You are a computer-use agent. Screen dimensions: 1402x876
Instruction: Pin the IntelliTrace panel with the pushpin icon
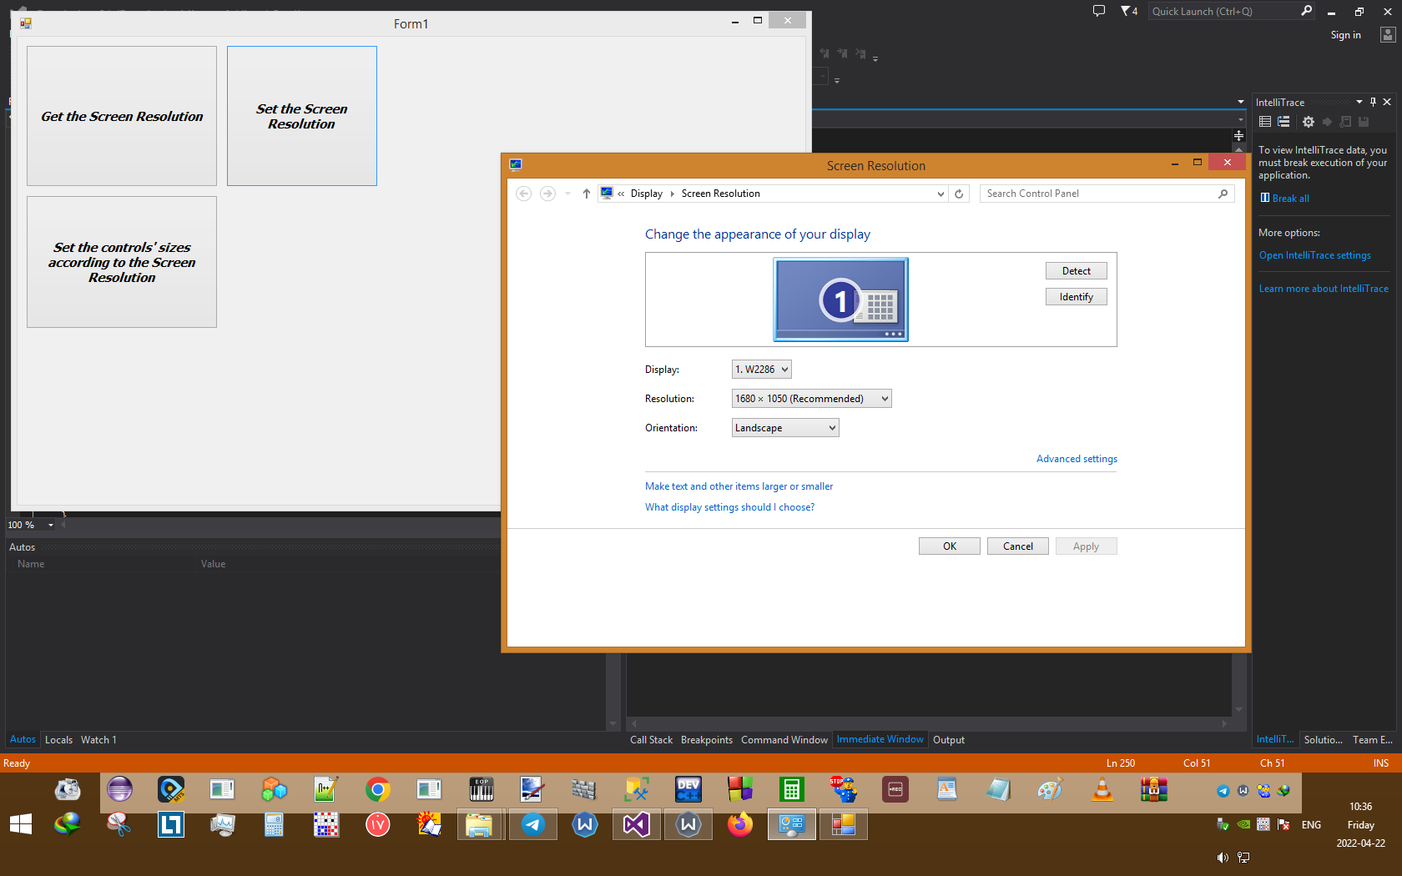click(1373, 102)
